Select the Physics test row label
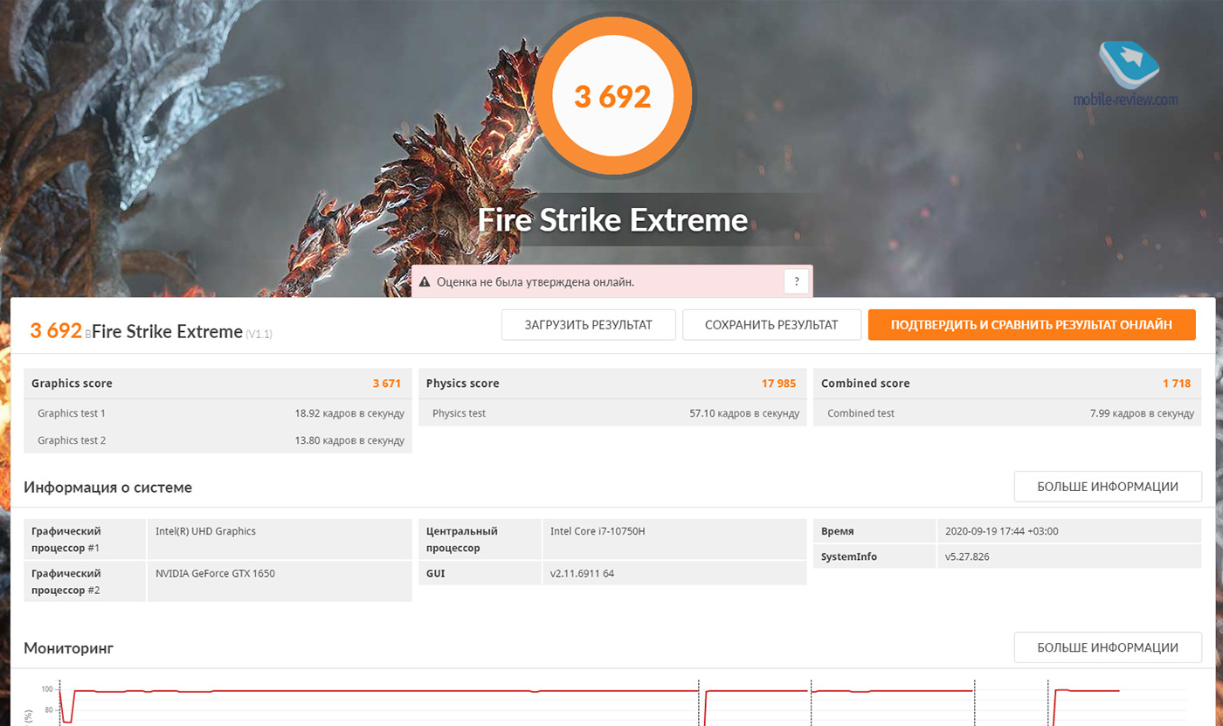 click(459, 413)
